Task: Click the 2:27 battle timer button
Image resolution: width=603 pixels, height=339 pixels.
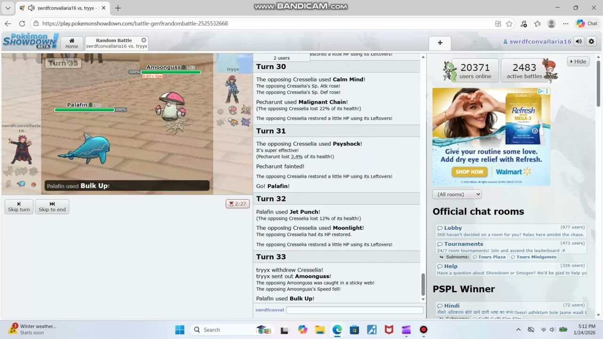Action: point(237,204)
